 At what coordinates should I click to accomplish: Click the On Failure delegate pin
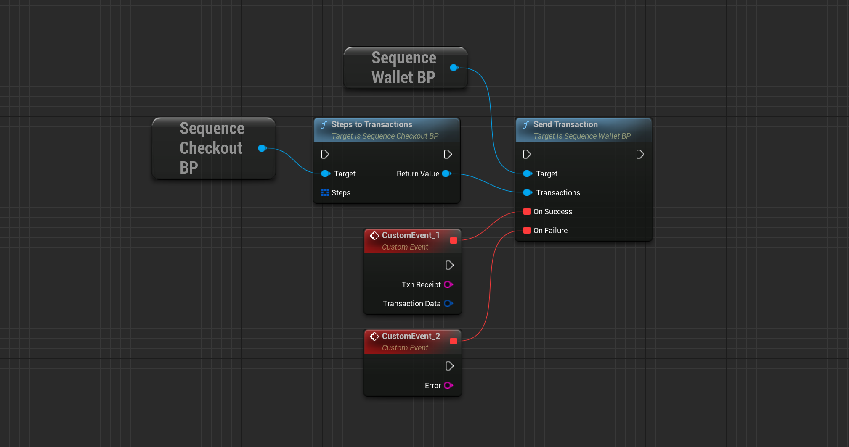(527, 230)
